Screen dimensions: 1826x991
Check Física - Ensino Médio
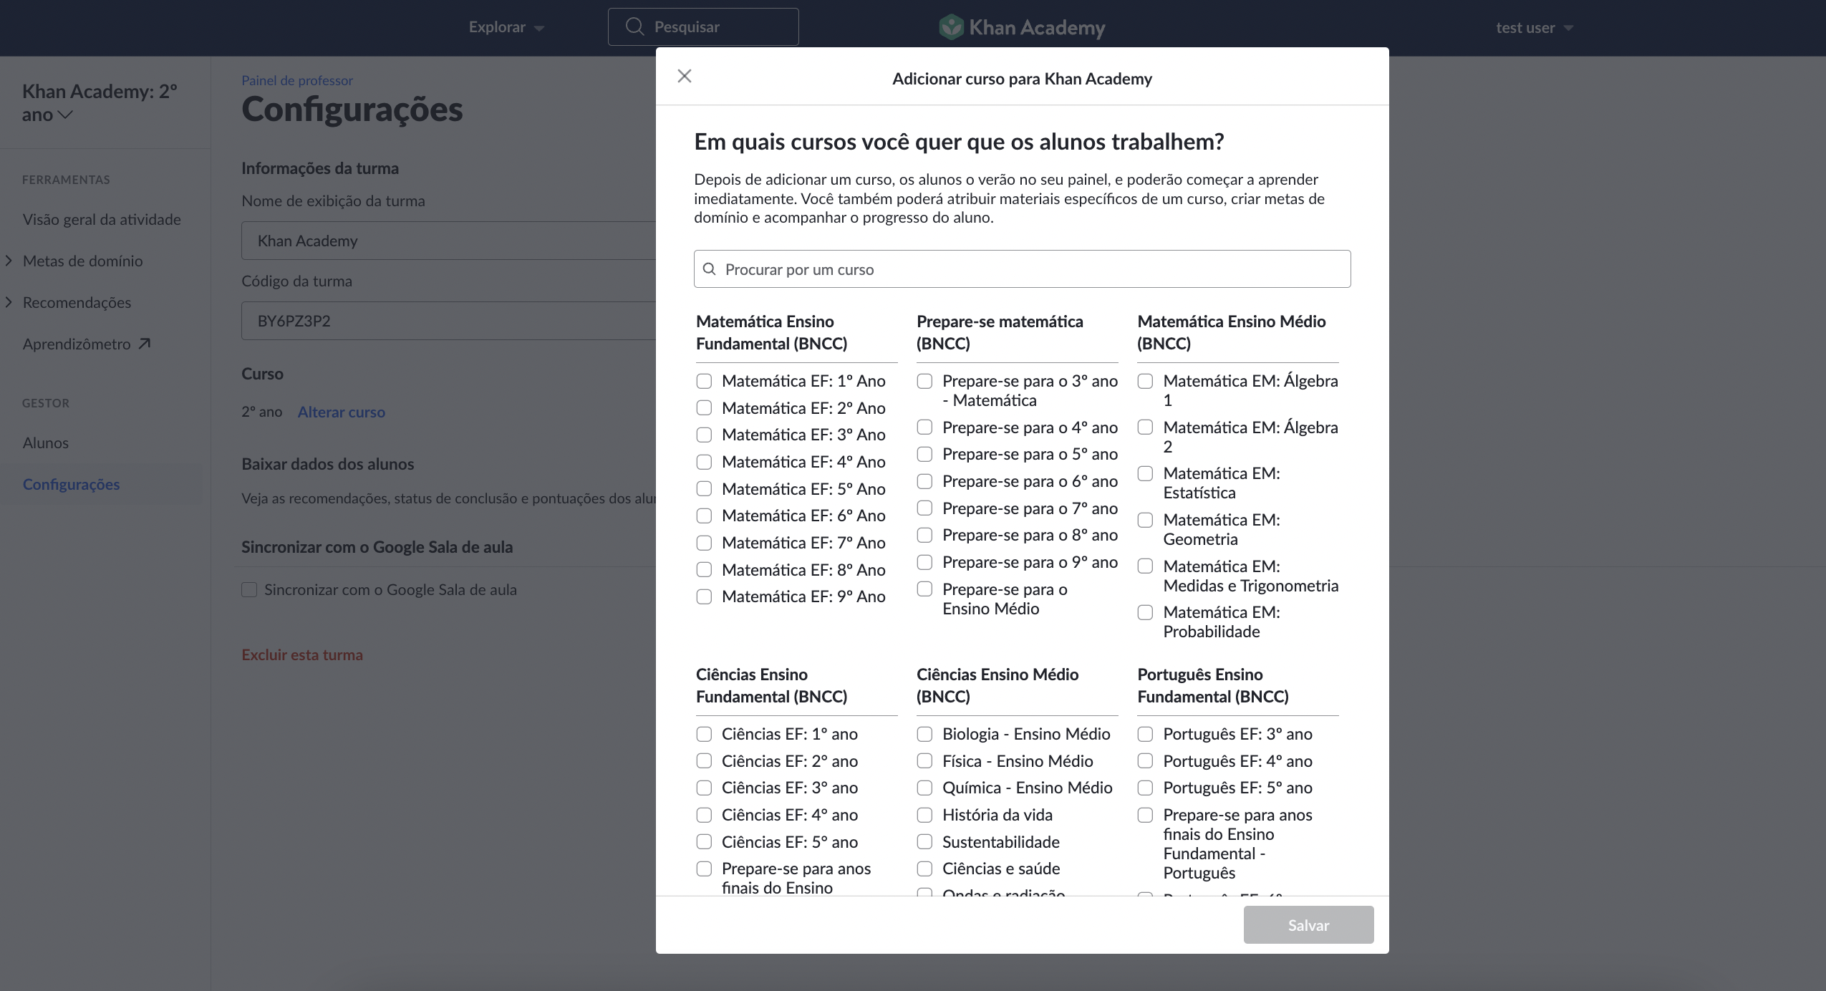click(924, 761)
